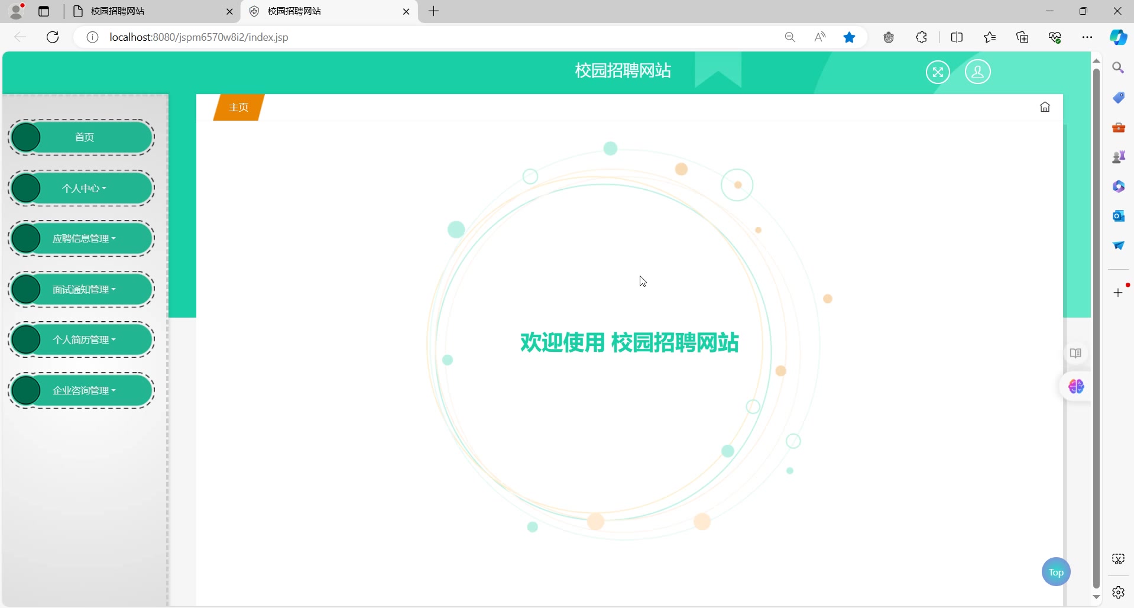Click the scrollbar down arrow
1134x608 pixels.
click(x=1096, y=597)
